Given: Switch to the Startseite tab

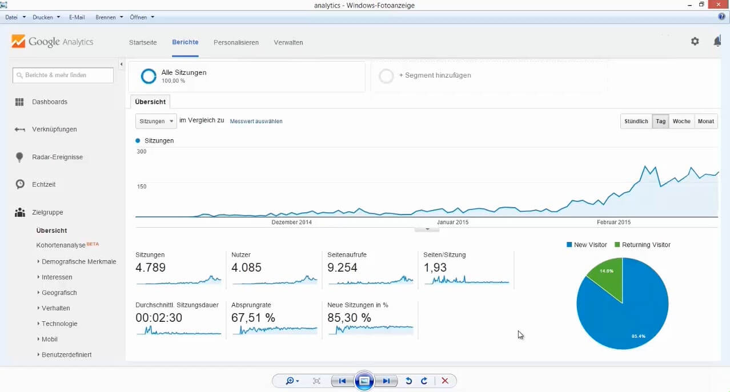Looking at the screenshot, I should coord(143,42).
